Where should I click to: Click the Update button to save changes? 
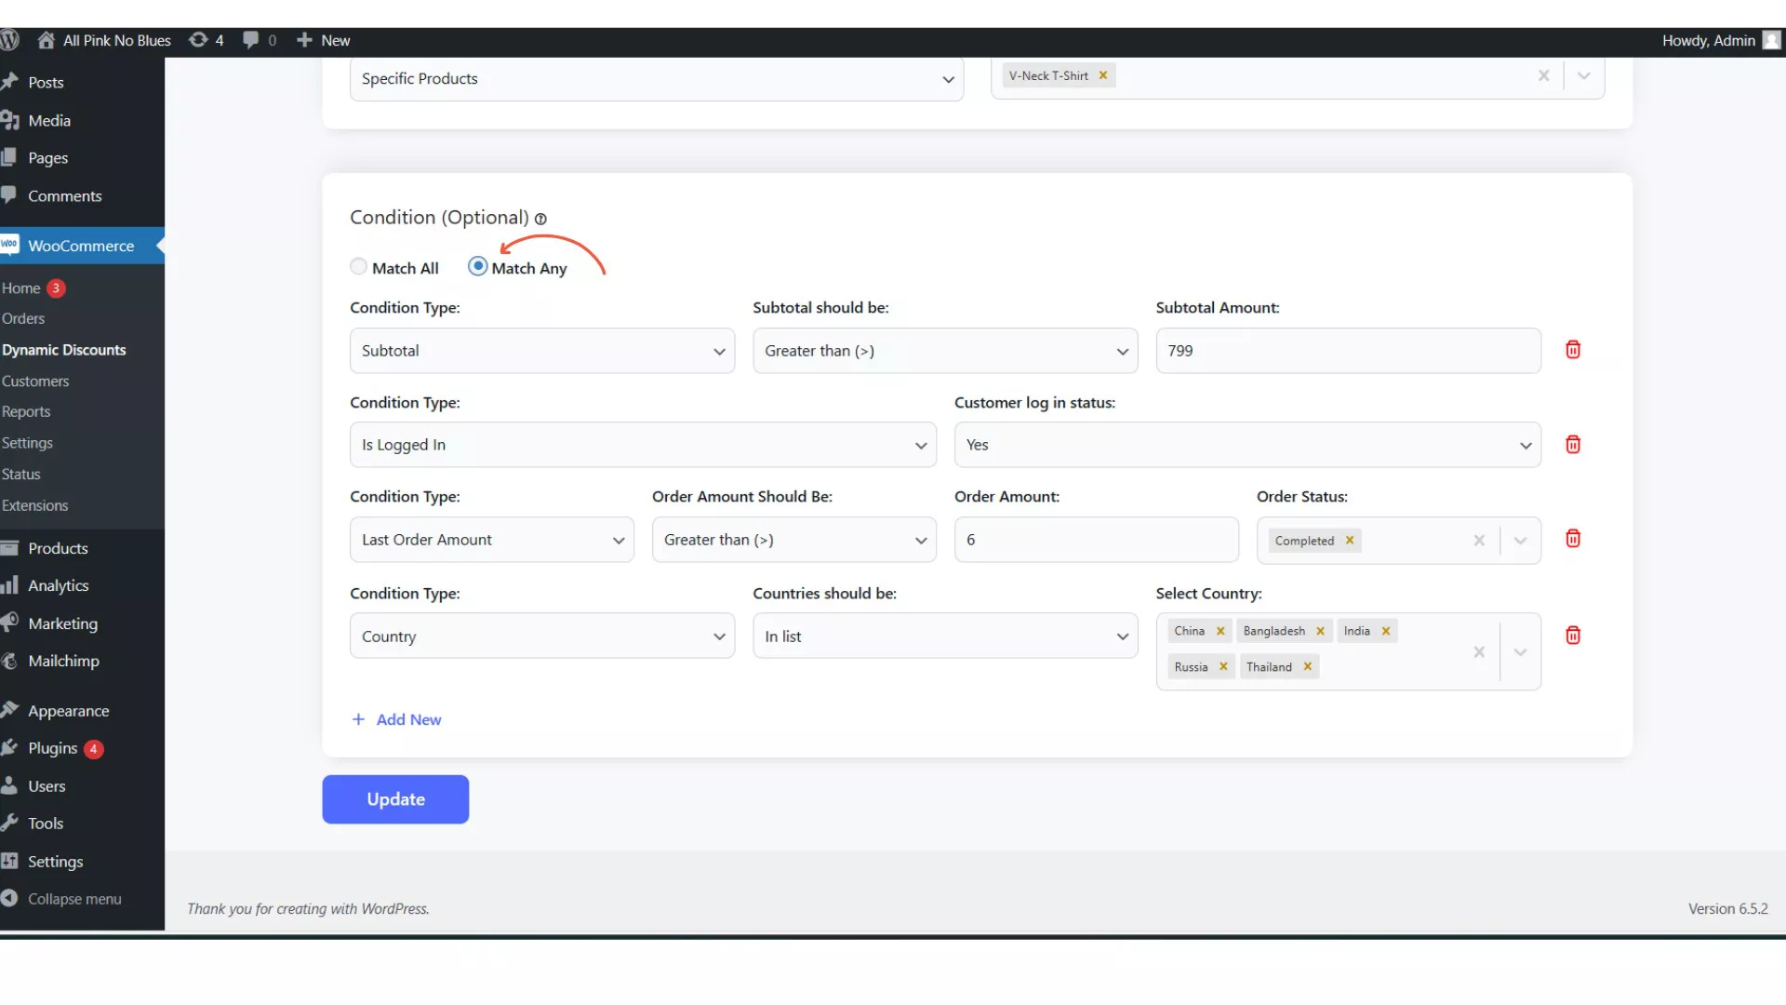[395, 798]
